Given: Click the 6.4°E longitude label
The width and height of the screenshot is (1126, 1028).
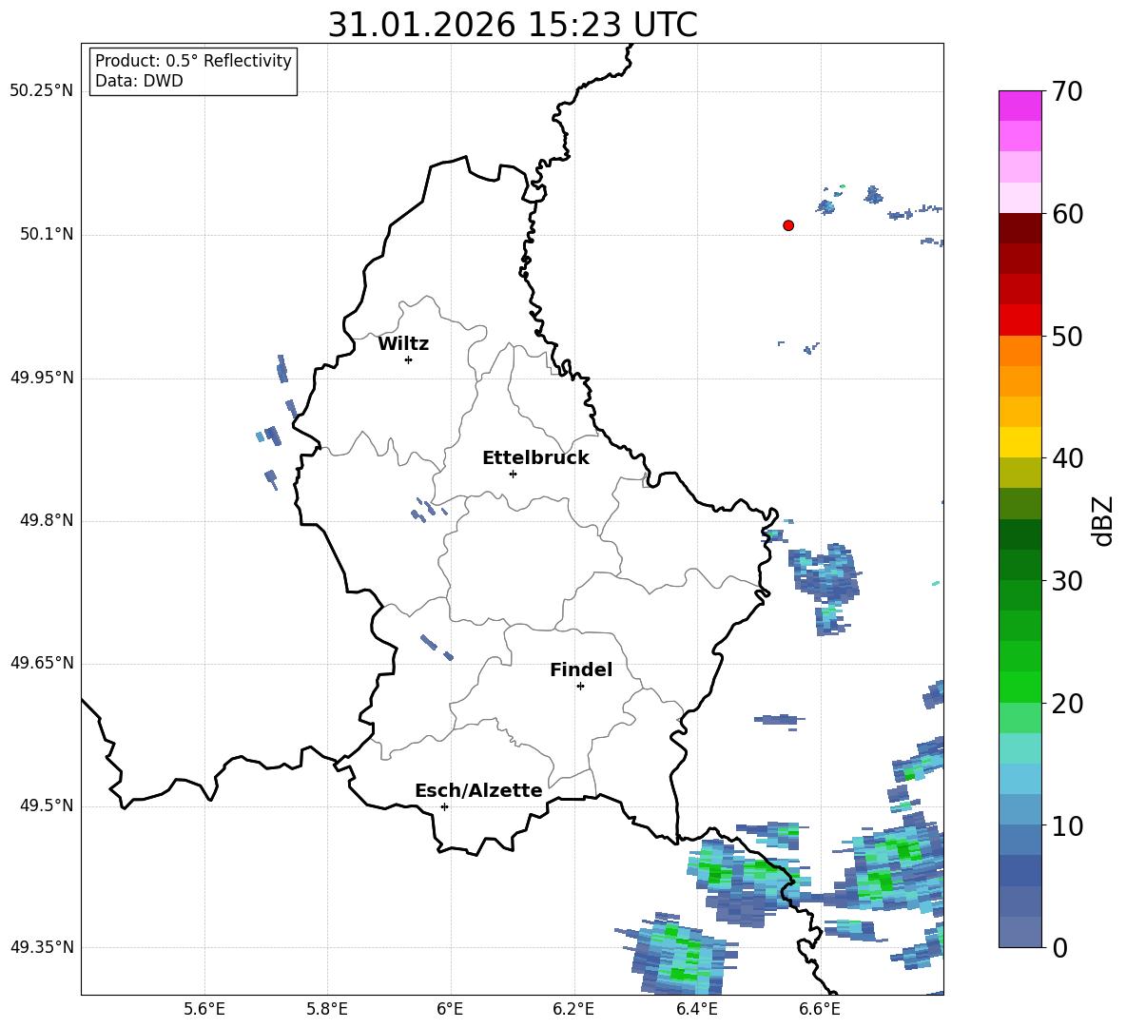Looking at the screenshot, I should pos(696,1009).
